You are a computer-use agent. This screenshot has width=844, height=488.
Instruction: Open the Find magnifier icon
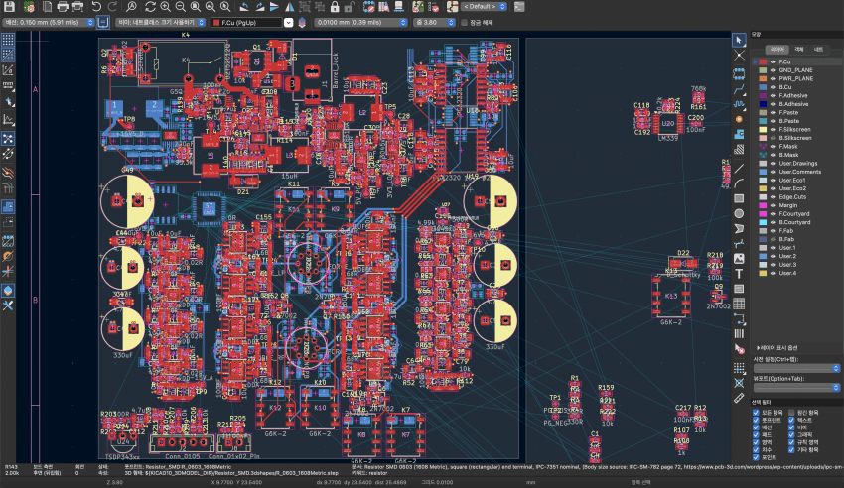coord(131,7)
